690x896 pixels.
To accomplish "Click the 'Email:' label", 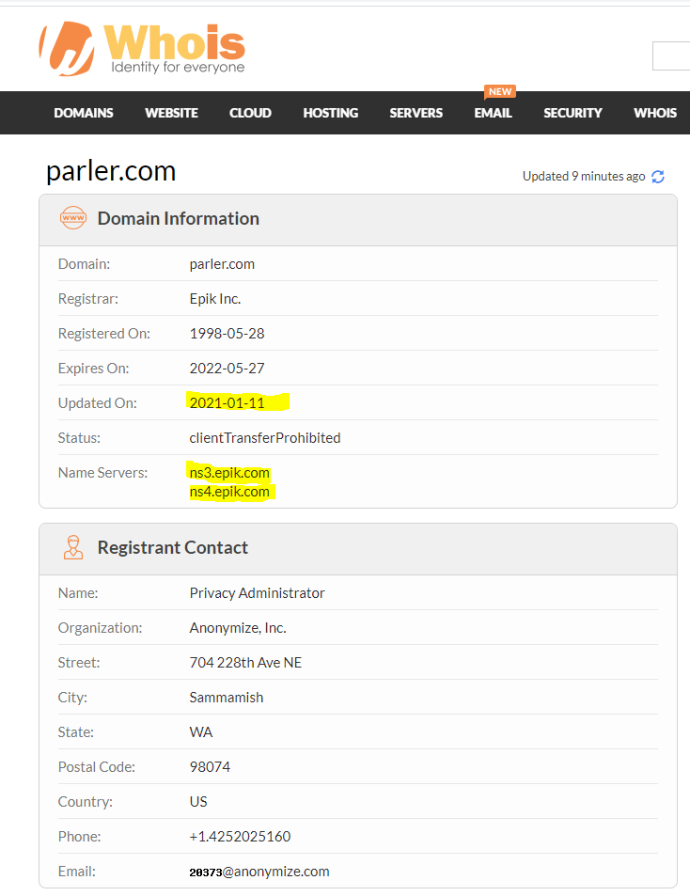I will 77,872.
